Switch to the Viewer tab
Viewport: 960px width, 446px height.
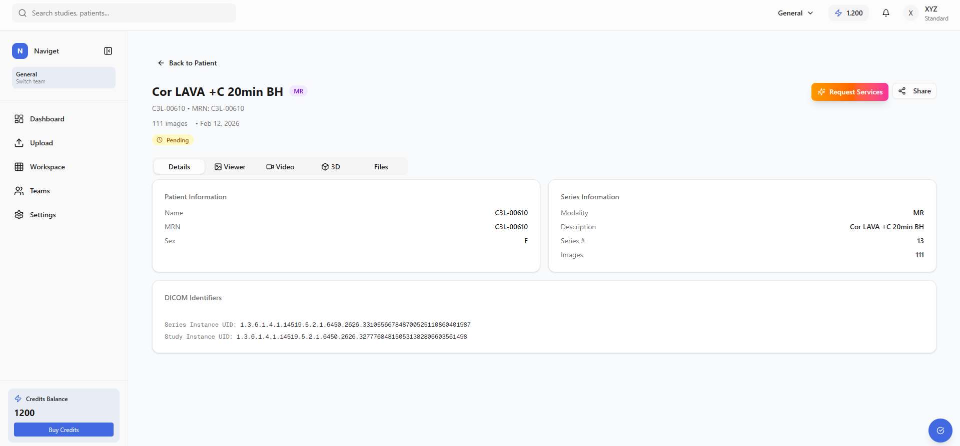pos(230,167)
